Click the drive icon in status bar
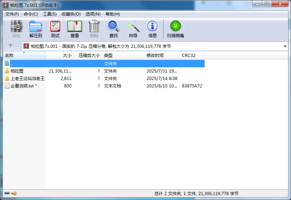Image resolution: width=291 pixels, height=200 pixels. point(7,193)
